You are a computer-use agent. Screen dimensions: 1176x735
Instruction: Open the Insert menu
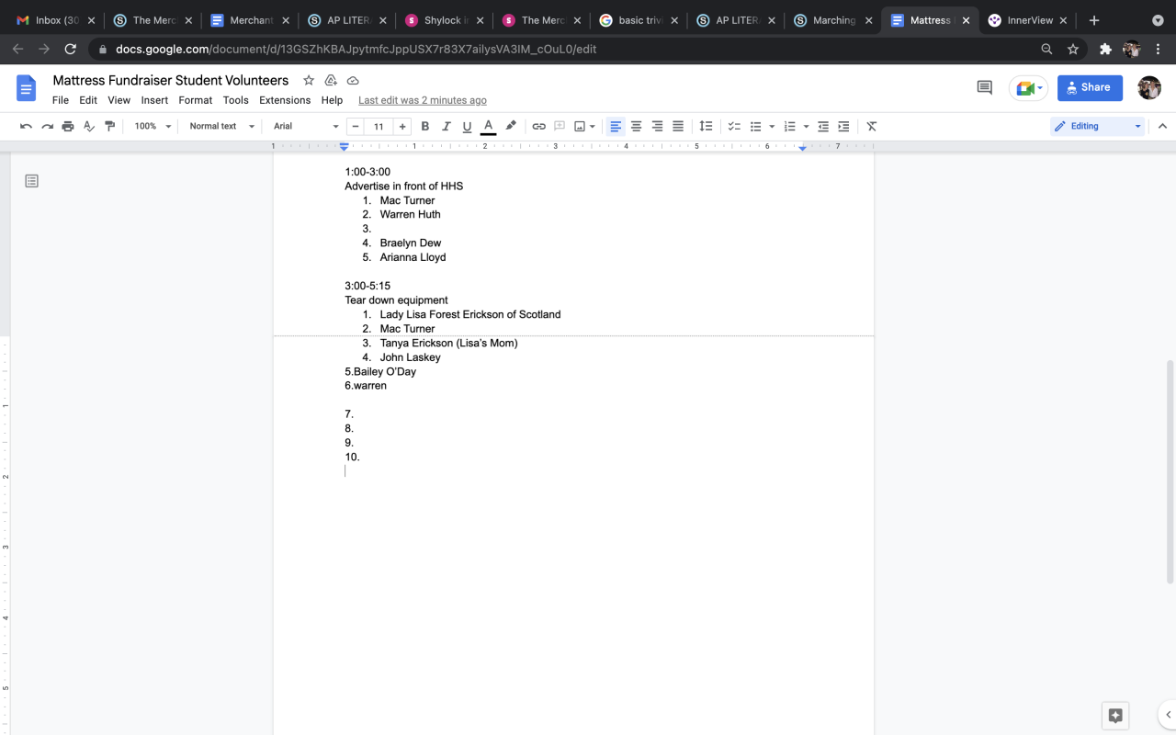coord(154,100)
